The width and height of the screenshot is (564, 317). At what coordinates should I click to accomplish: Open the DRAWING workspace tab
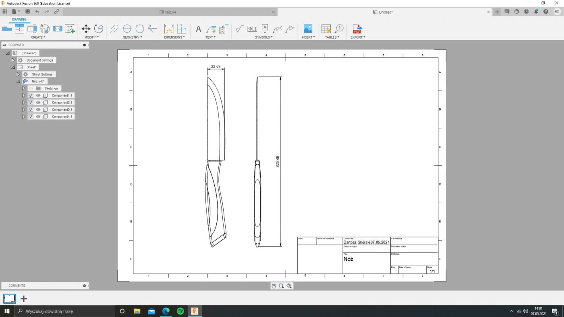[x=19, y=19]
